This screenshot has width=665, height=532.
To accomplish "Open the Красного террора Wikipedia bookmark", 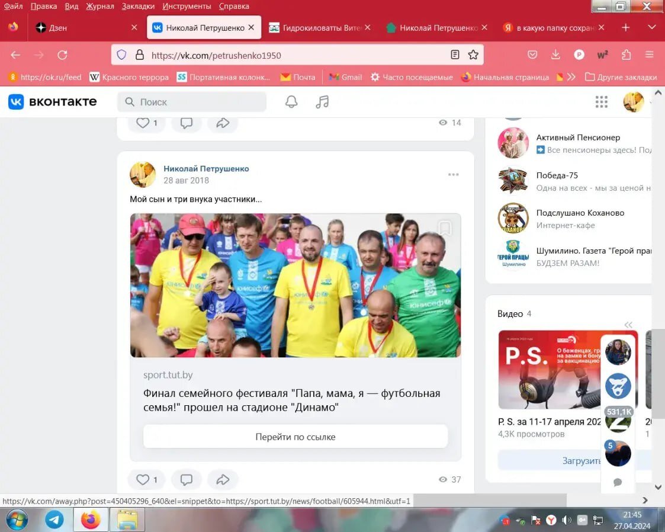I will click(129, 77).
